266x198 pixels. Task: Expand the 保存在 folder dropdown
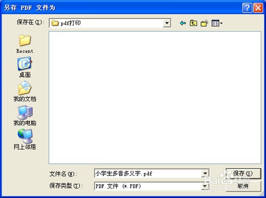pos(167,23)
